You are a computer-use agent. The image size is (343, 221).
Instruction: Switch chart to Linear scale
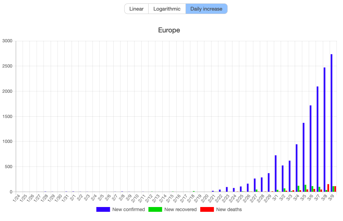point(137,9)
